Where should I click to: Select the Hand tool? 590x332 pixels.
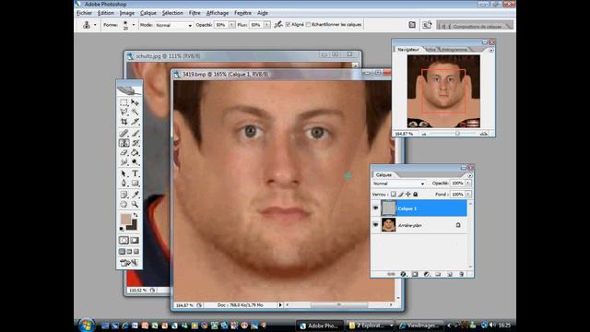[x=124, y=205]
